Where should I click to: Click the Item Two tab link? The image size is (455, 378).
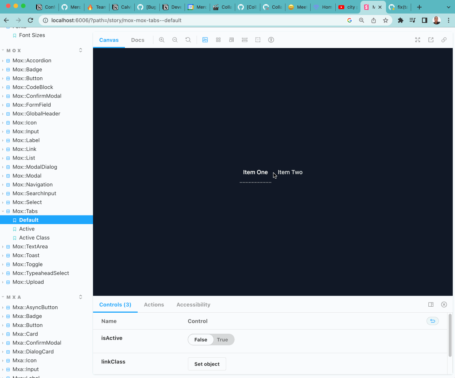290,172
